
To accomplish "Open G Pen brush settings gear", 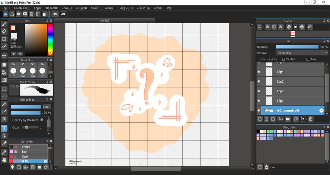I will [45, 161].
